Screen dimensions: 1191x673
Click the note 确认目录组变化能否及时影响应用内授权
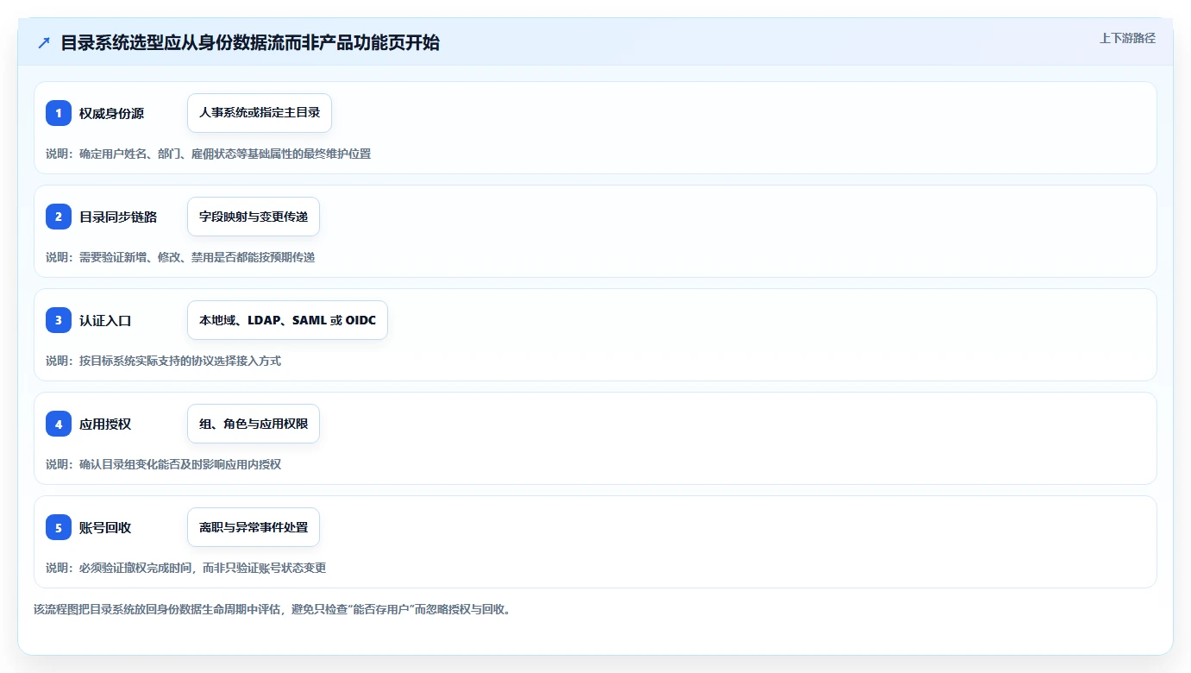coord(163,464)
